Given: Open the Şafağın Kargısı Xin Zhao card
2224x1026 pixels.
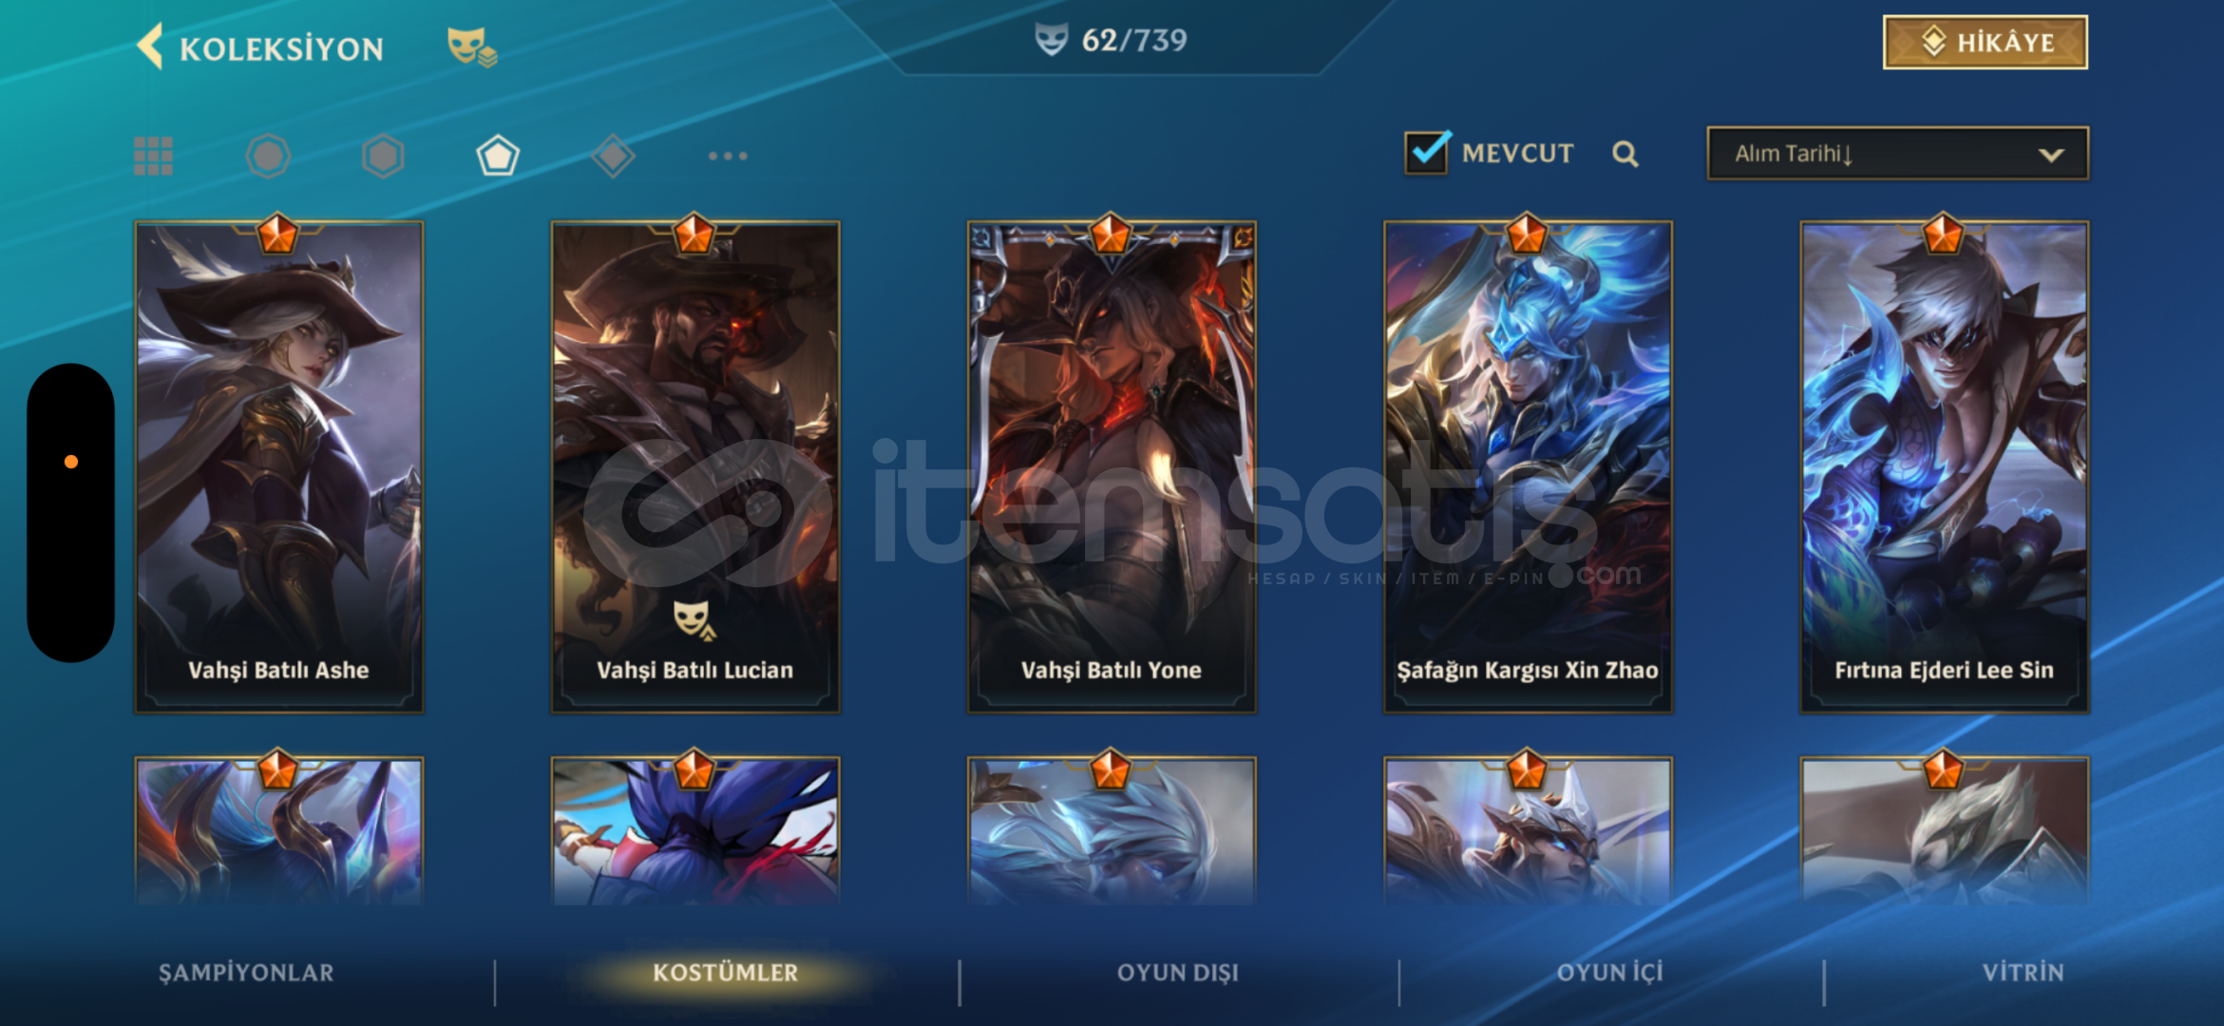Looking at the screenshot, I should (x=1528, y=465).
